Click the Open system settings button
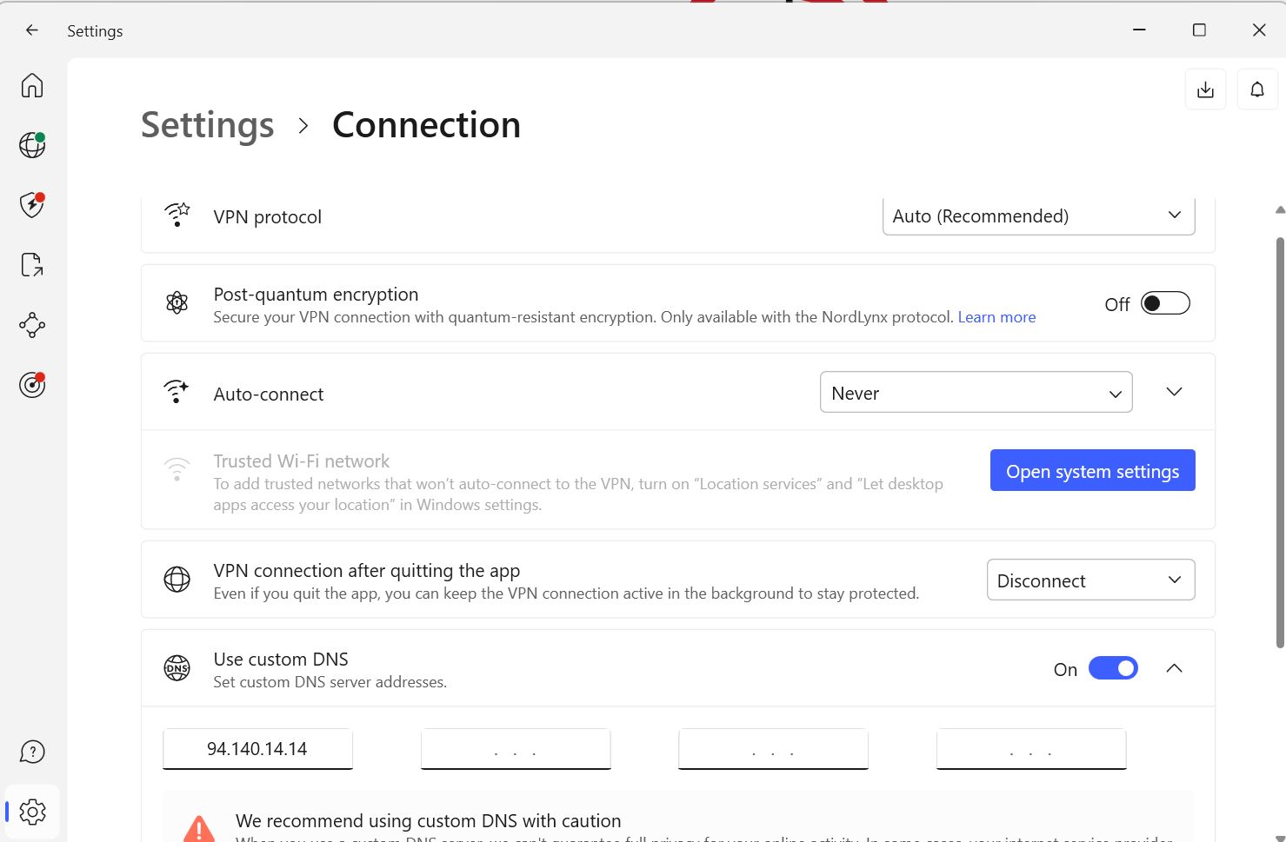Screen dimensions: 1286x842 1092,471
